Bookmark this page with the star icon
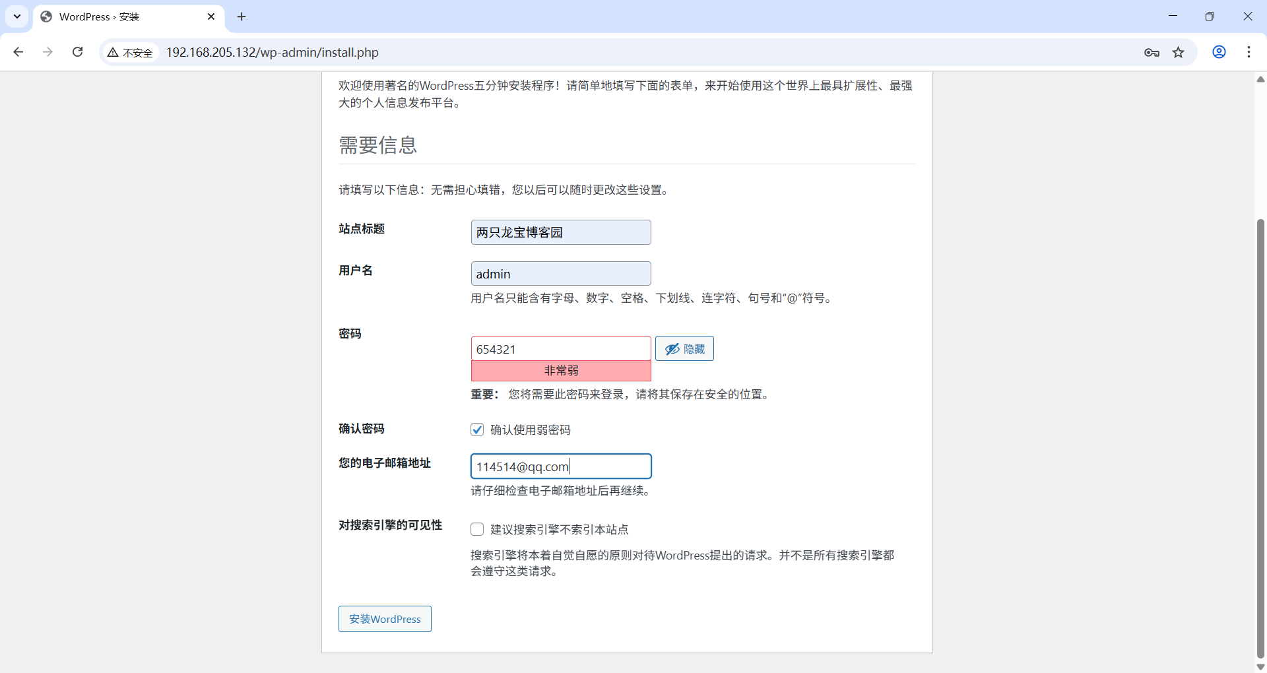This screenshot has height=673, width=1267. tap(1179, 52)
